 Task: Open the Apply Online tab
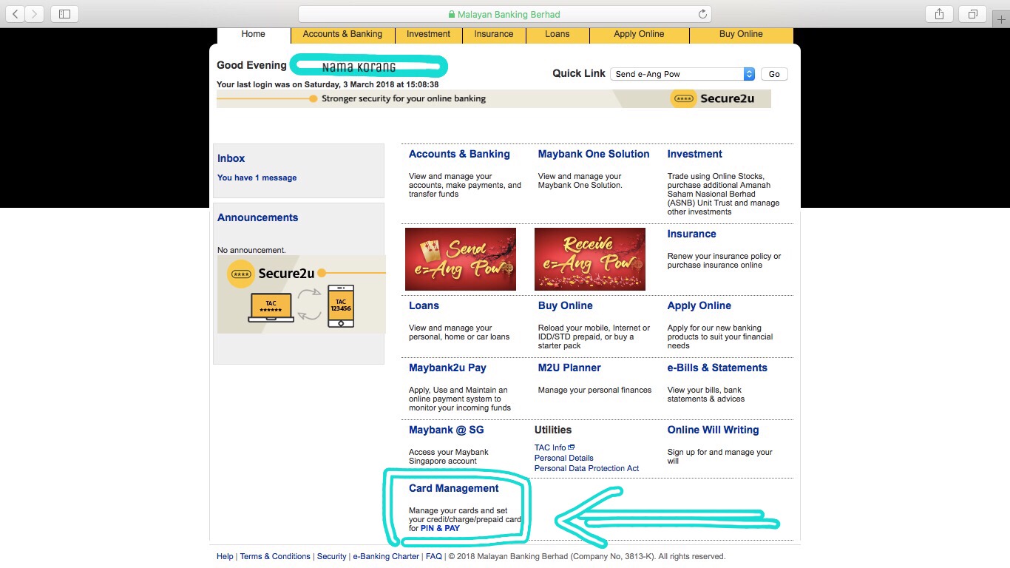point(639,34)
